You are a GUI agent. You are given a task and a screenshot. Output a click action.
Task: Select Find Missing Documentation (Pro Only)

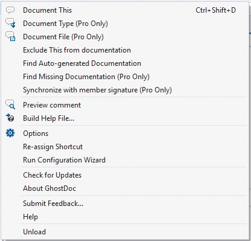click(x=125, y=77)
